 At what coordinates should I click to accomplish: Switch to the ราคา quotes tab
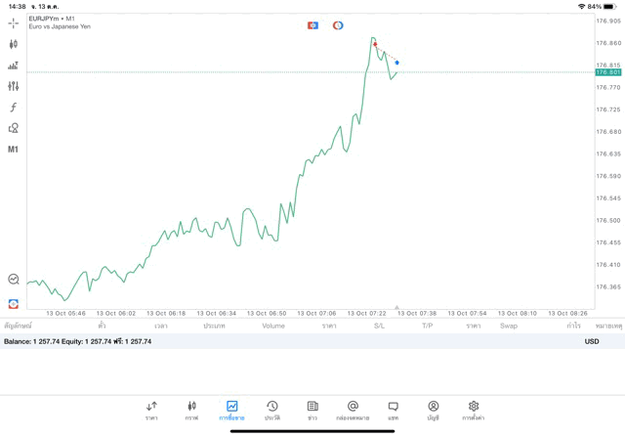pos(151,411)
